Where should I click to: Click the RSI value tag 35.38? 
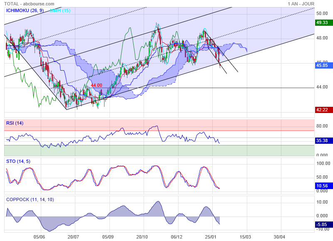point(323,140)
